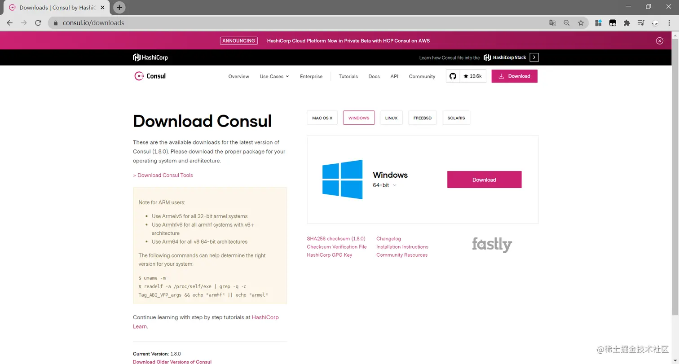Click the browser forward arrow
Viewport: 679px width, 364px height.
point(24,23)
